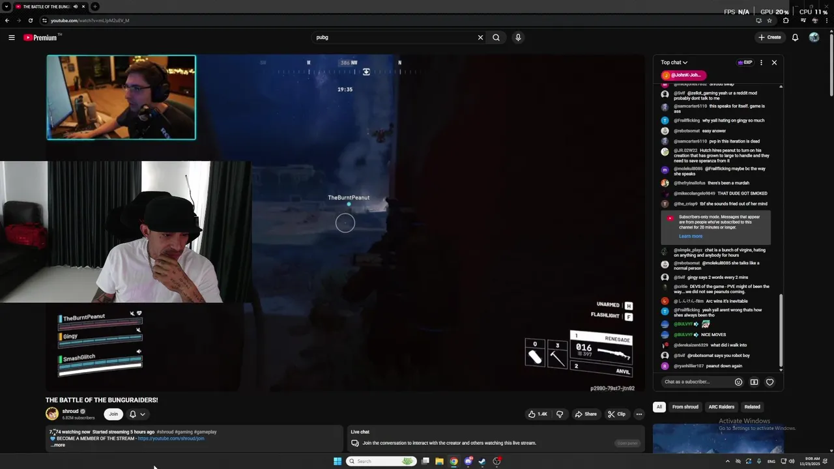
Task: Open notification bell dropdown for shroud
Action: (137, 414)
